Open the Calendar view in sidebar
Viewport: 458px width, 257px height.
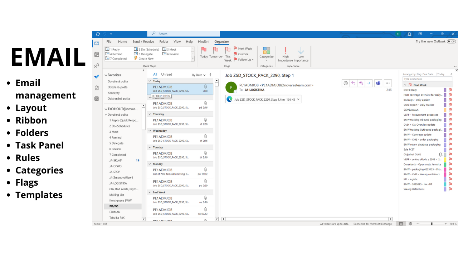[x=97, y=54]
